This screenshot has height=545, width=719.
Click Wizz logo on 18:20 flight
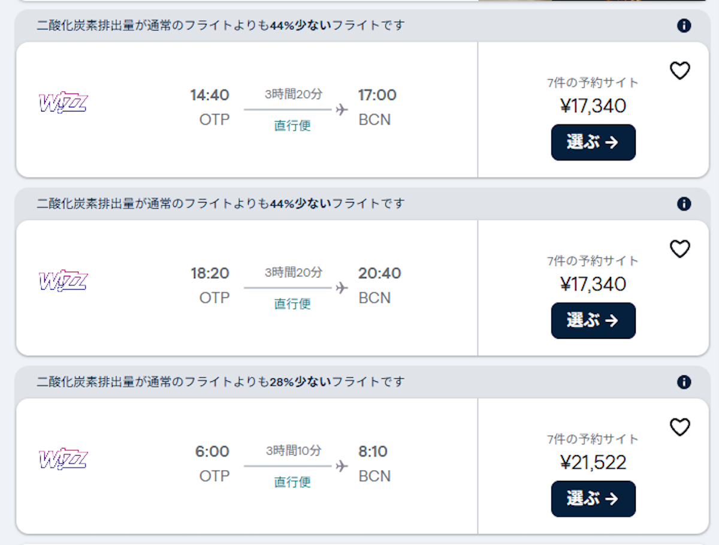tap(63, 281)
